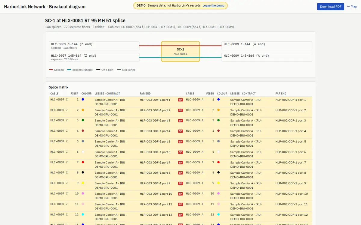Click the violet colour dot for HLC-0009 fiber 10
This screenshot has height=225, width=361.
(218, 193)
